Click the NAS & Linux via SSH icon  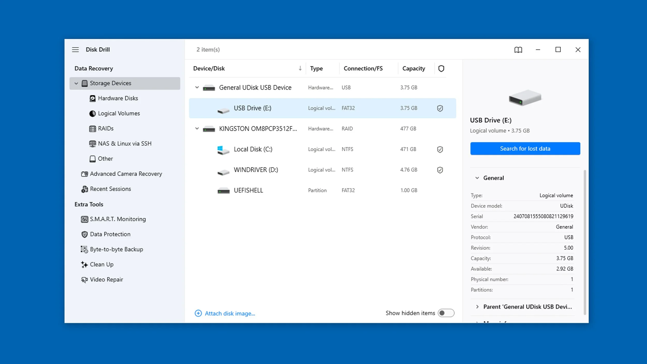[92, 144]
